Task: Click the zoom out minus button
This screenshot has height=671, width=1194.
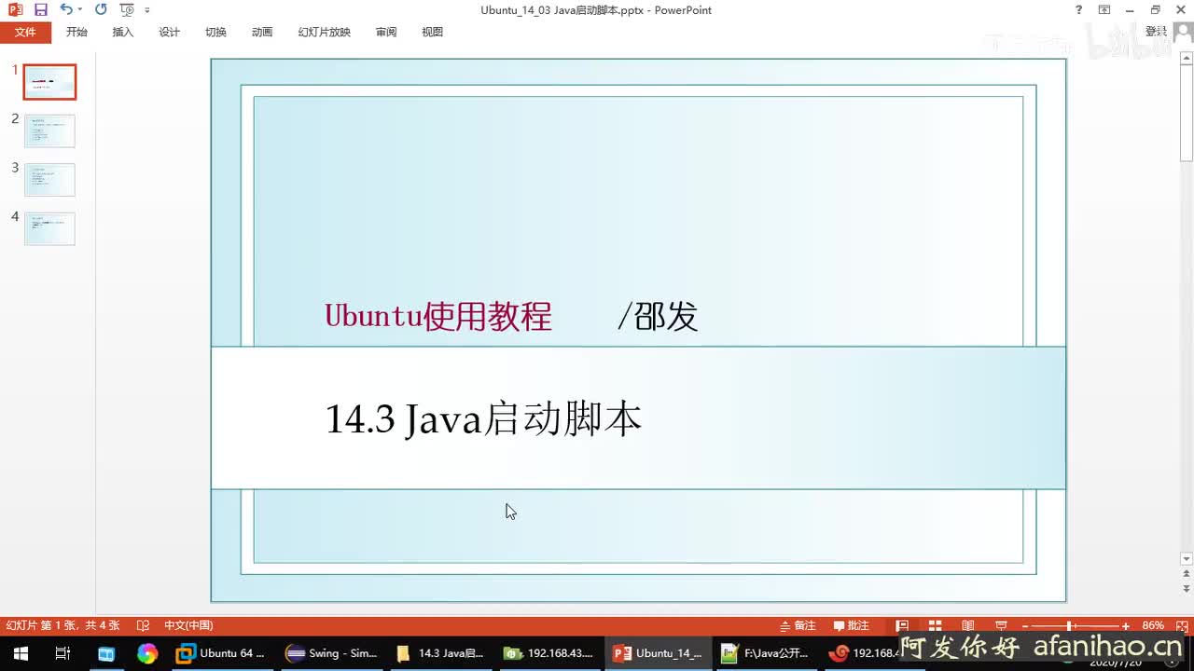Action: point(1025,625)
